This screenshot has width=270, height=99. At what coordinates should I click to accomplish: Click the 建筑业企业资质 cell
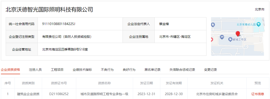point(28,94)
